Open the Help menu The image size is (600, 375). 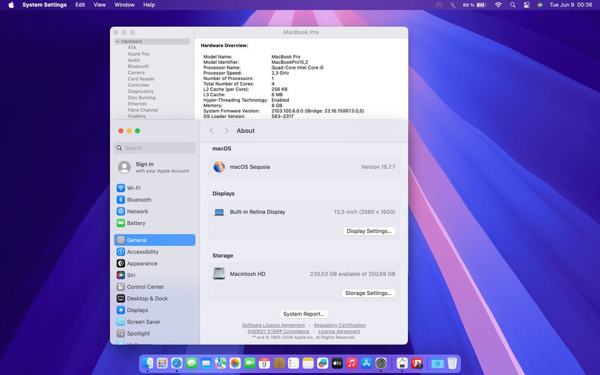coord(149,5)
